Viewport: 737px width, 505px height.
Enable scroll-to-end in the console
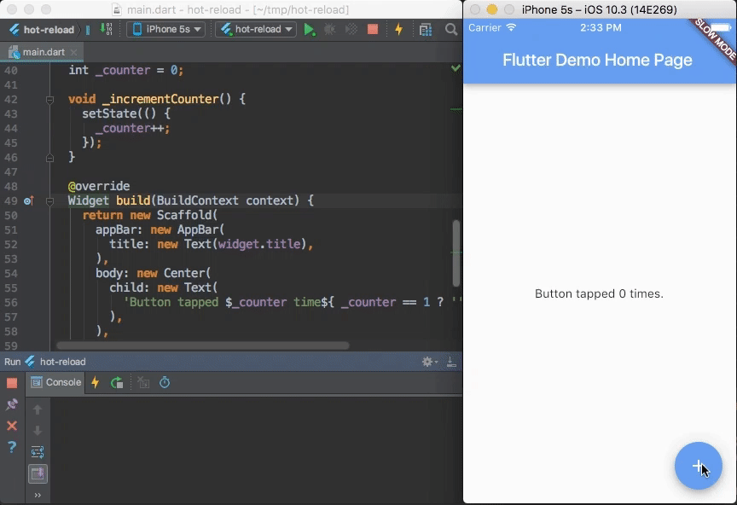click(x=38, y=473)
